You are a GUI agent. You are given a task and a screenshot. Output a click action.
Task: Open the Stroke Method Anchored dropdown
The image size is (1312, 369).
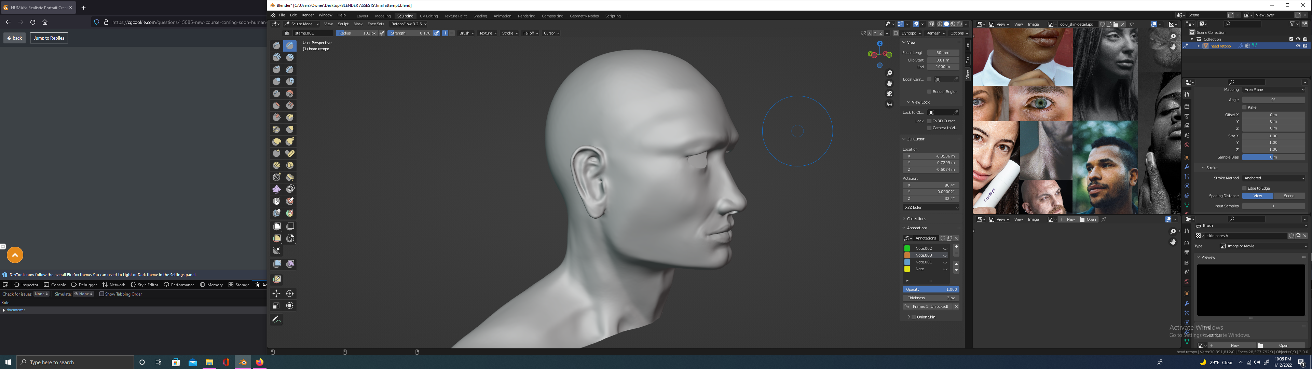click(1273, 178)
